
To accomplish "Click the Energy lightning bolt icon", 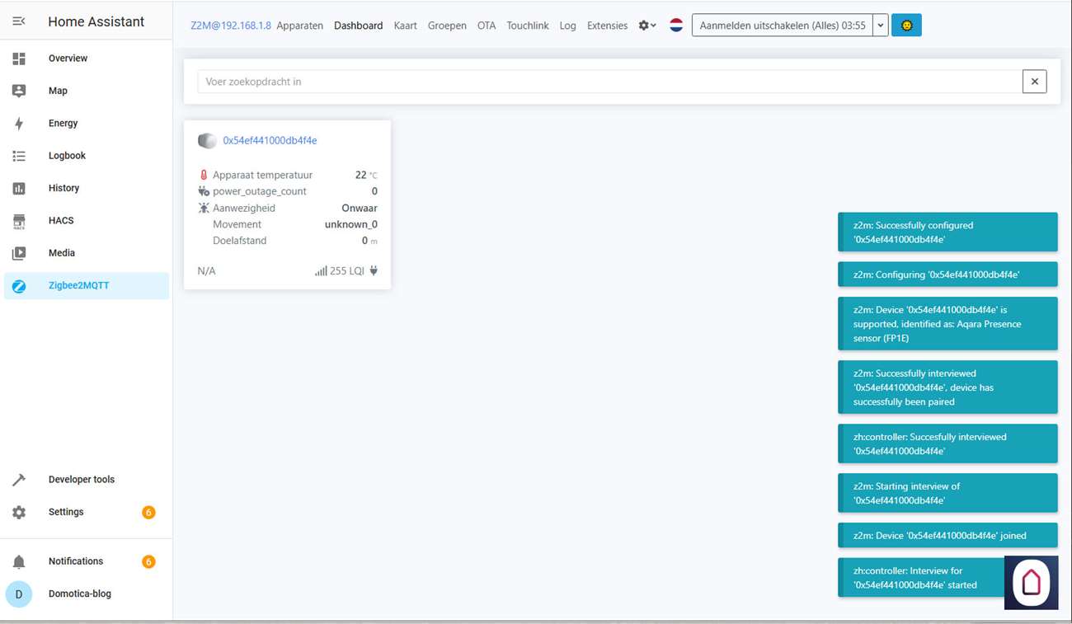I will tap(19, 124).
